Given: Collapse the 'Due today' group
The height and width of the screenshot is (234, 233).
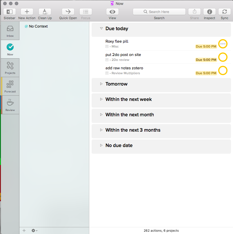Looking at the screenshot, I should click(101, 28).
